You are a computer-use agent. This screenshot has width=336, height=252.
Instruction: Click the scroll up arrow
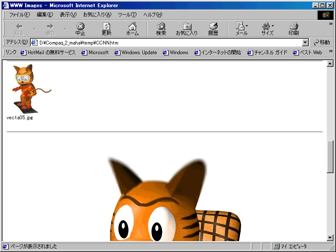tap(330, 63)
